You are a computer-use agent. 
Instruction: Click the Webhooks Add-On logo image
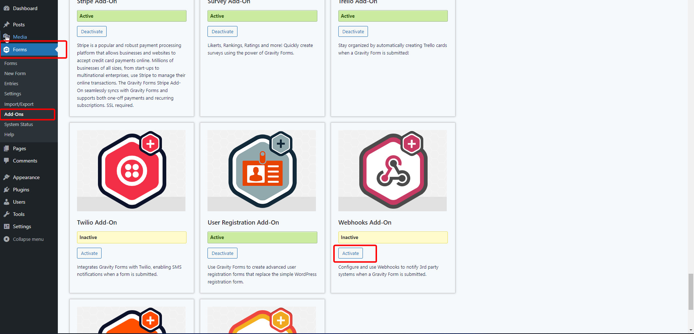pos(393,170)
